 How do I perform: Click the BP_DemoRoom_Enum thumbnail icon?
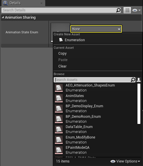pyautogui.click(x=59, y=119)
